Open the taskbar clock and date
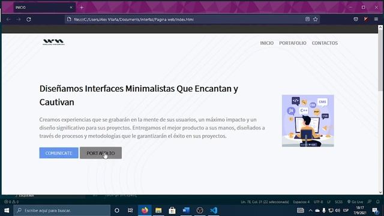This screenshot has width=384, height=216. coord(360,211)
